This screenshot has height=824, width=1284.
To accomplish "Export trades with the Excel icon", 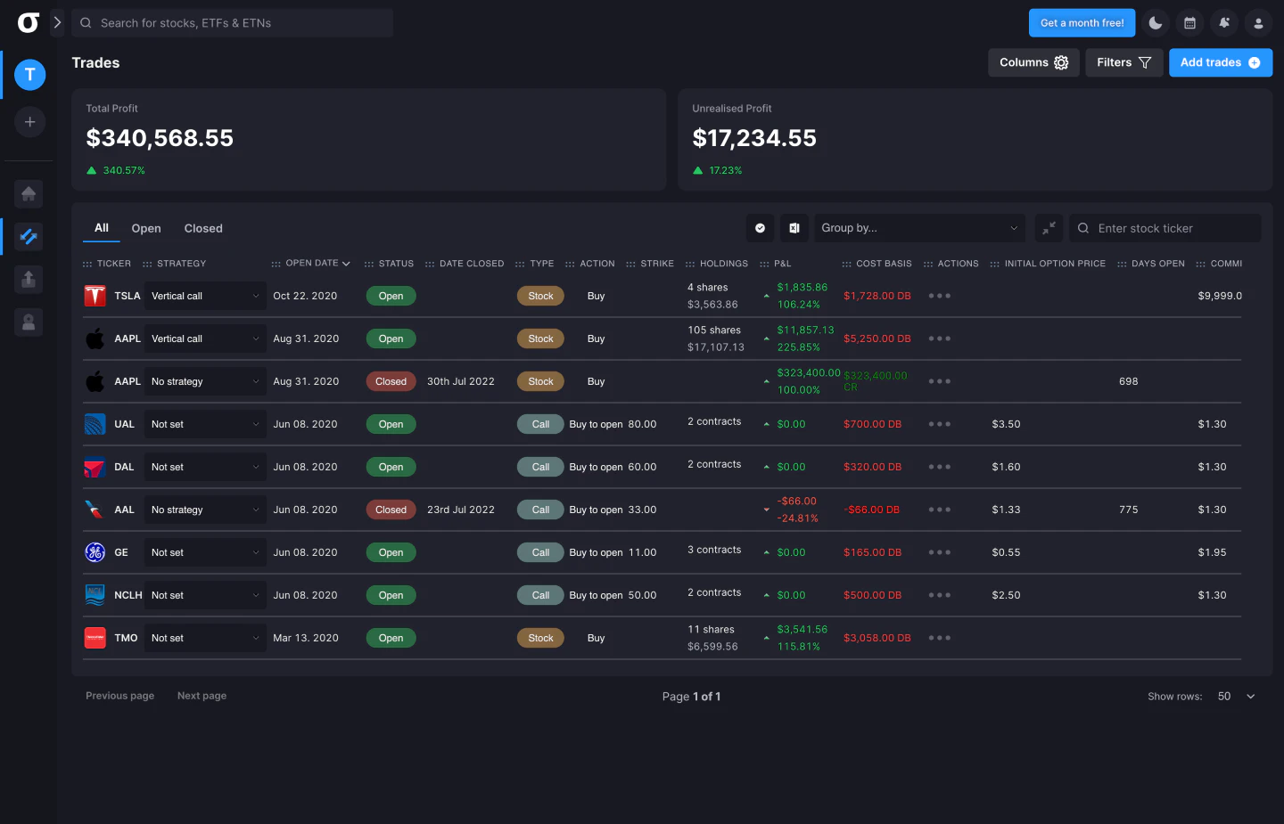I will click(794, 228).
